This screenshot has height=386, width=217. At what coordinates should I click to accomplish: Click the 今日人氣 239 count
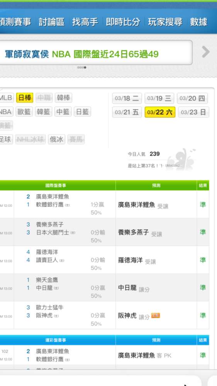[x=144, y=154]
